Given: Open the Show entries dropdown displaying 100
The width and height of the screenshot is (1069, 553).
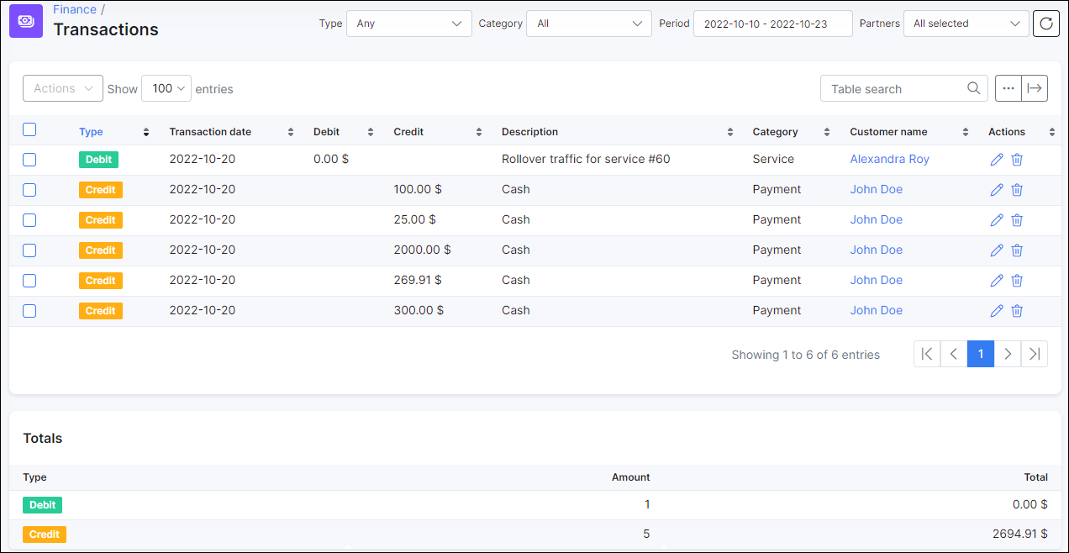Looking at the screenshot, I should [x=166, y=87].
